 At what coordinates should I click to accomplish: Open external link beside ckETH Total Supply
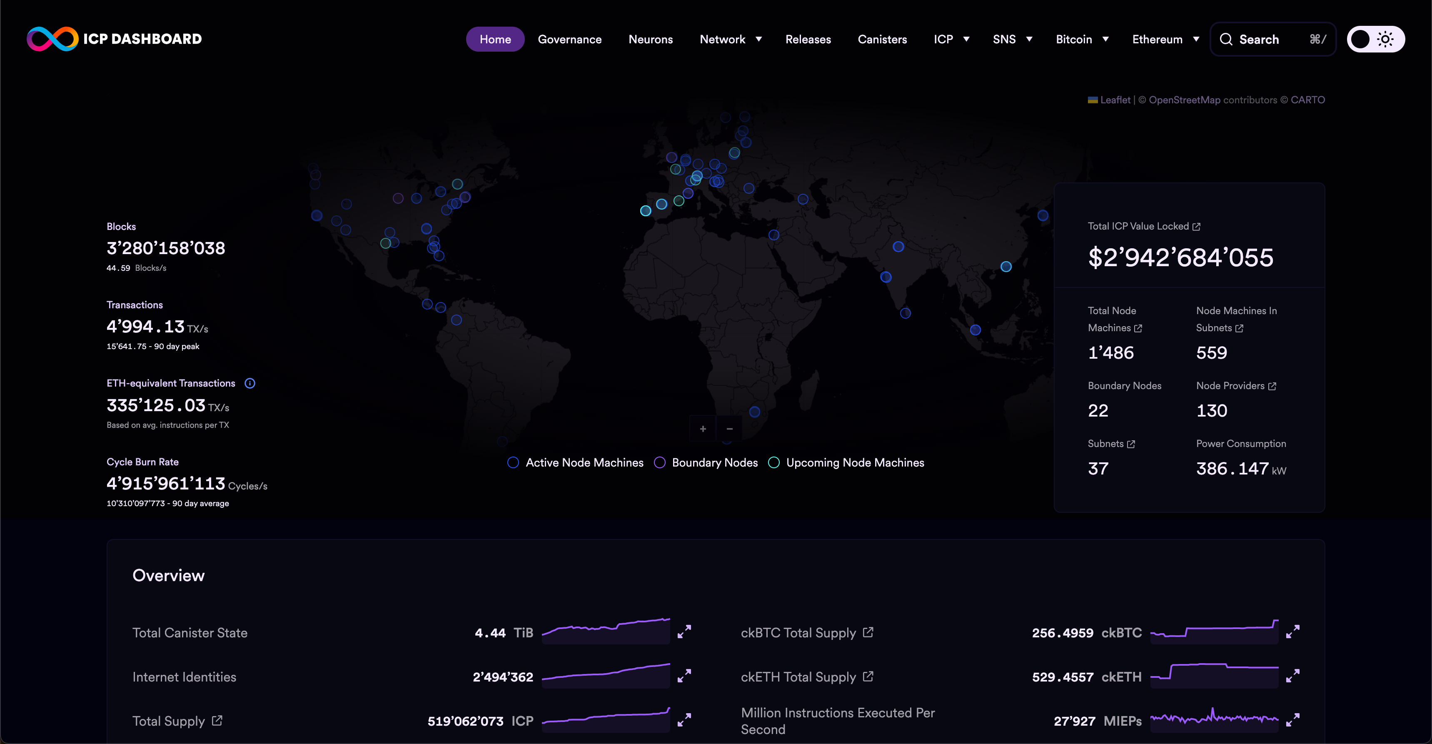(x=868, y=676)
